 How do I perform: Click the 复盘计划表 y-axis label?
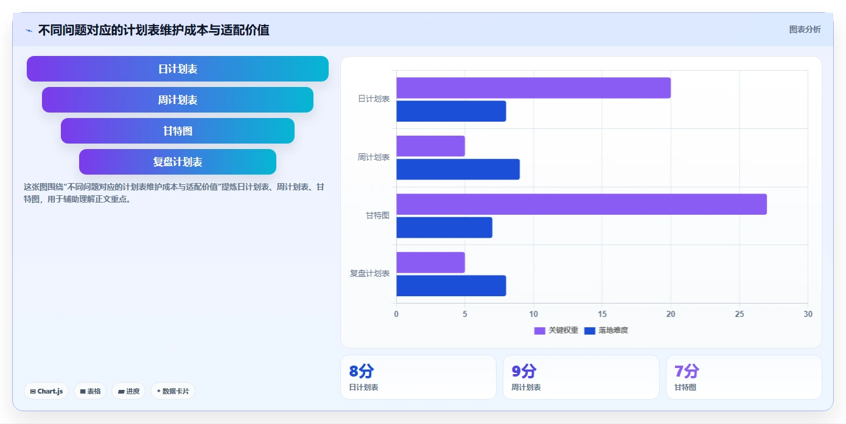369,274
